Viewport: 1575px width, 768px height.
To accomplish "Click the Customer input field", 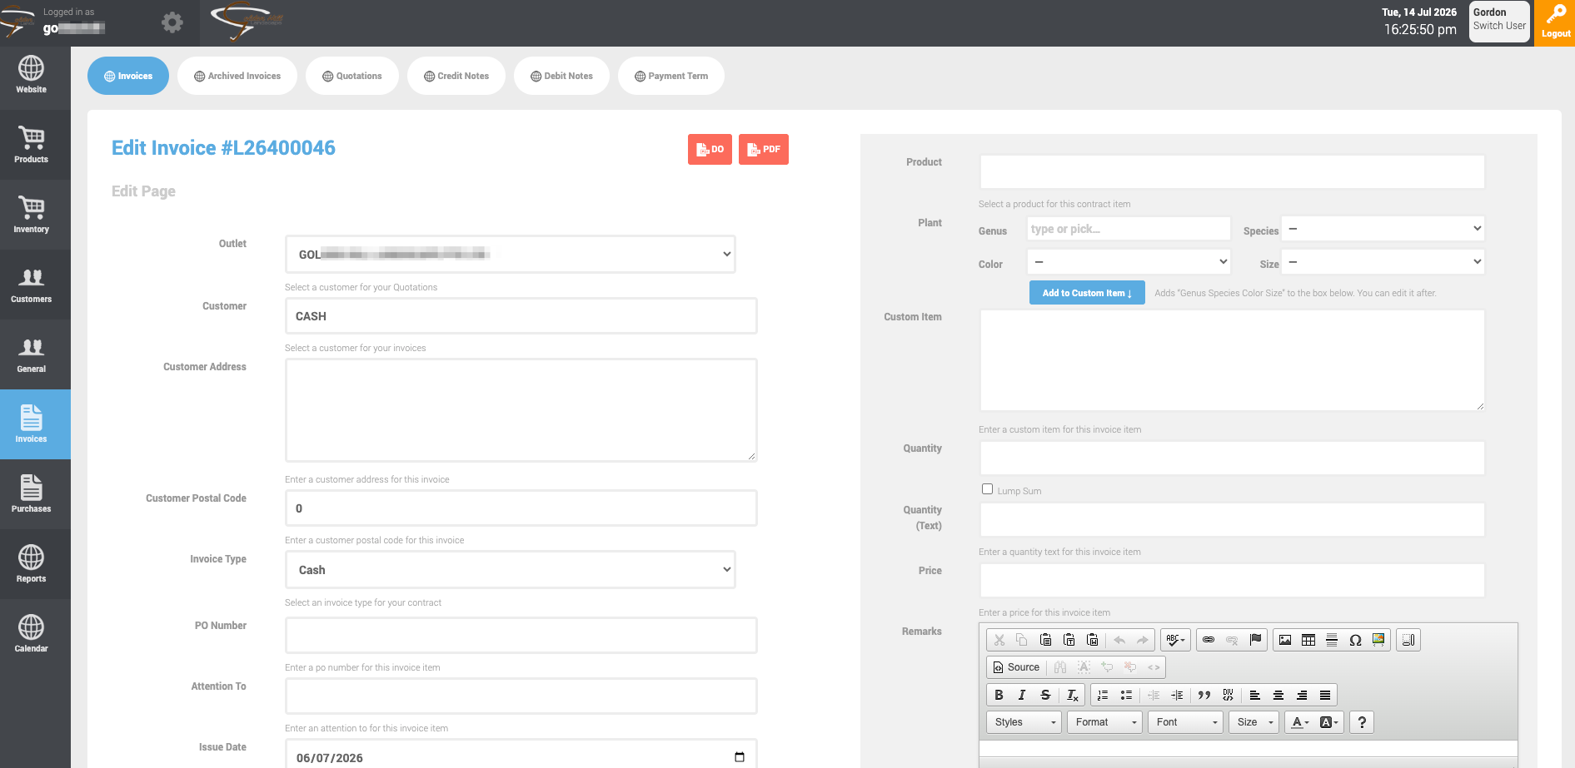I will (x=521, y=316).
